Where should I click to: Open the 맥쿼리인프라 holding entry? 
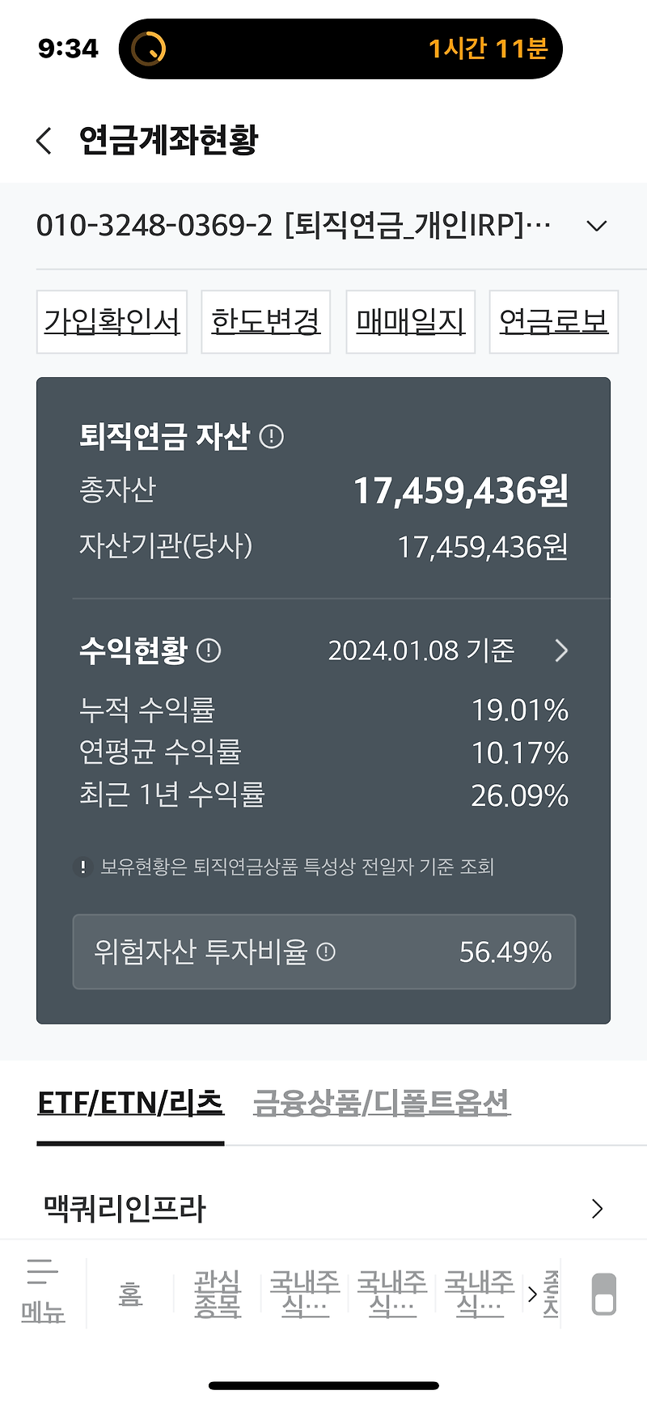pyautogui.click(x=125, y=1209)
